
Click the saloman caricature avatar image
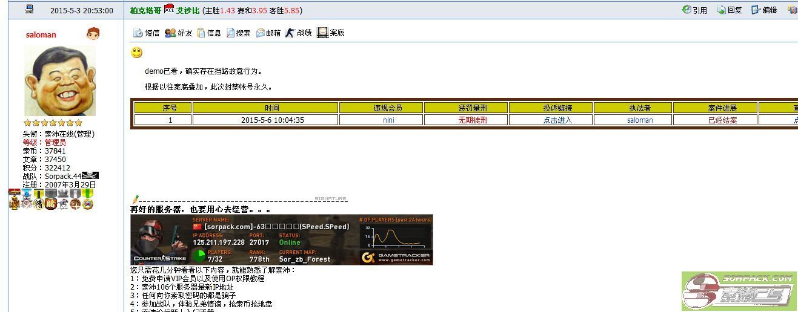point(60,80)
